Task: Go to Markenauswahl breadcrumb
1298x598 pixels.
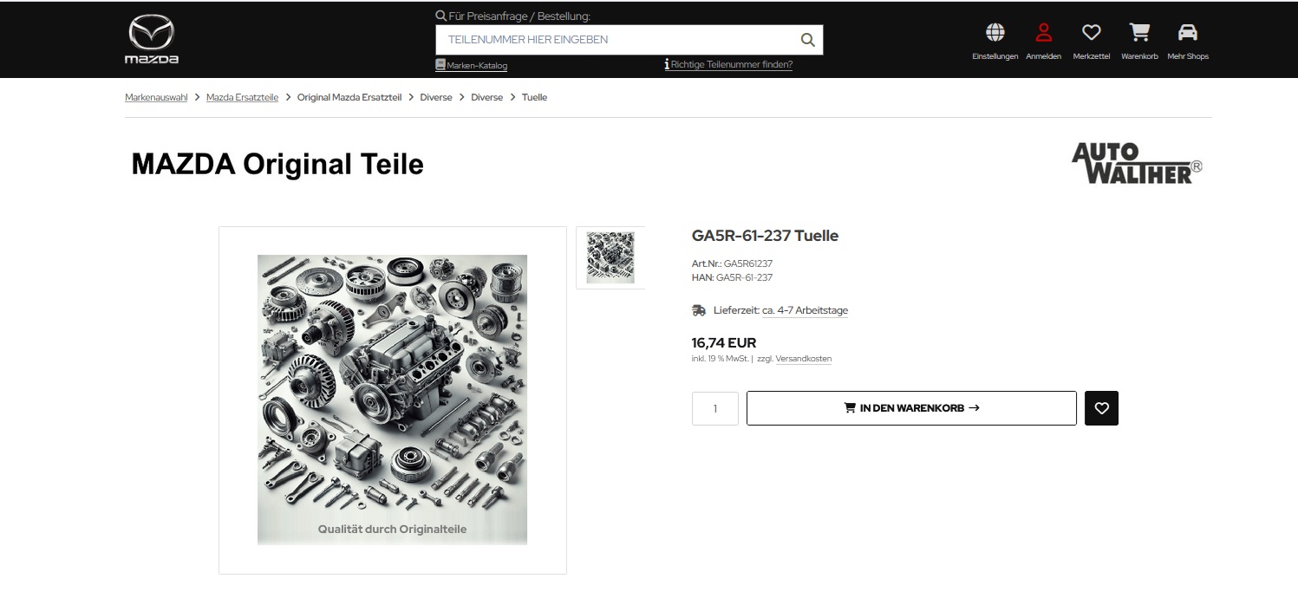Action: [156, 97]
